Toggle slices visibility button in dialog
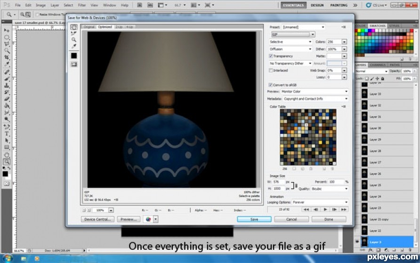 tap(74, 65)
